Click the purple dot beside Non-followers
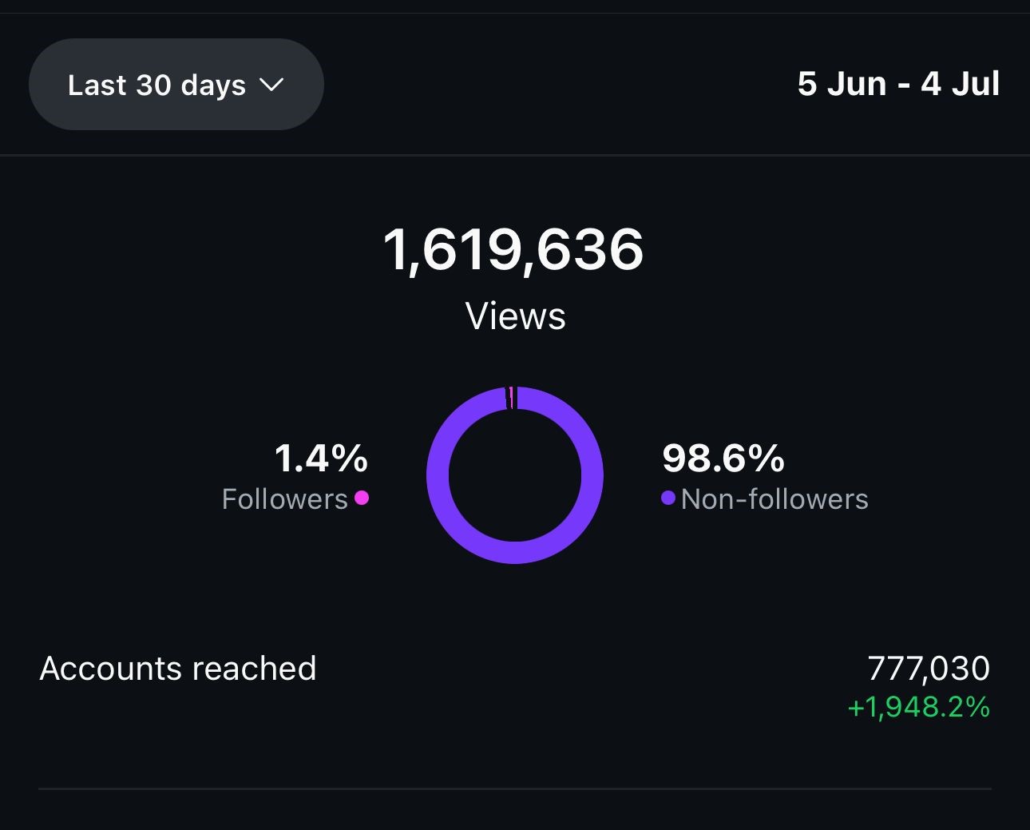 coord(668,498)
